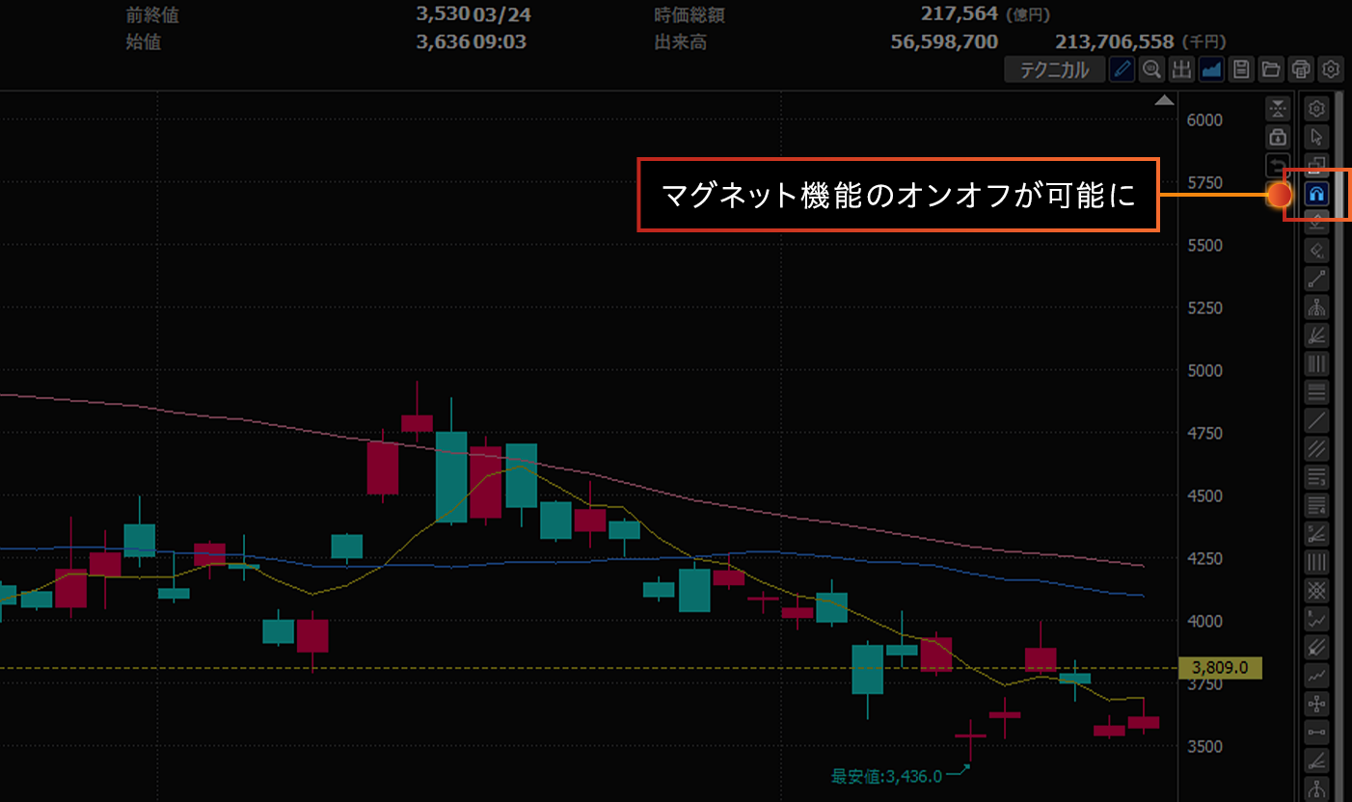Click the undo arrow beside price axis

point(1278,164)
